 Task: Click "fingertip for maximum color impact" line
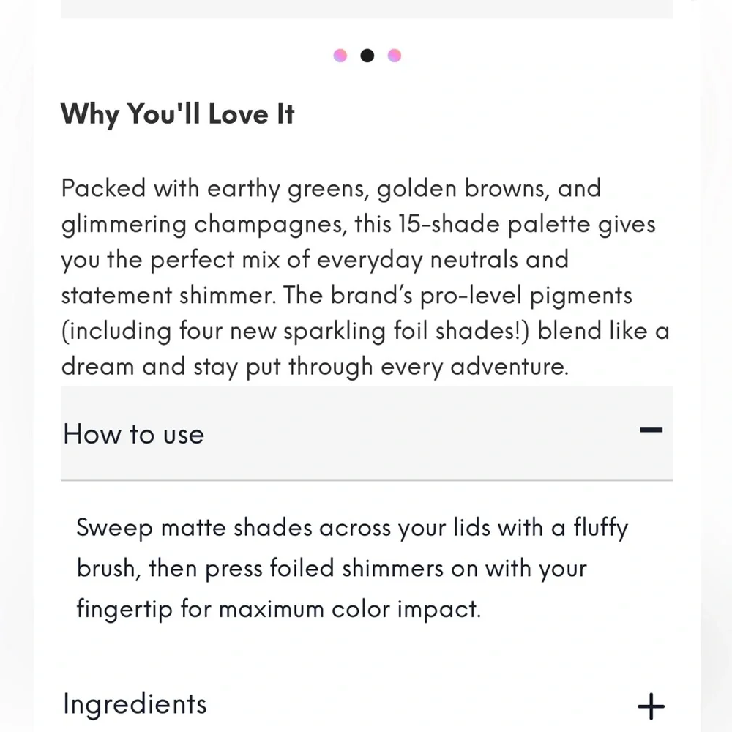click(x=278, y=610)
